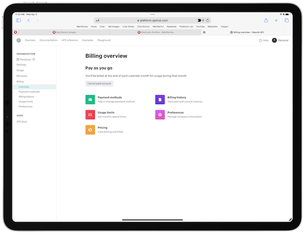Tap the address bar platform.openai.com
The image size is (305, 234).
pos(152,20)
